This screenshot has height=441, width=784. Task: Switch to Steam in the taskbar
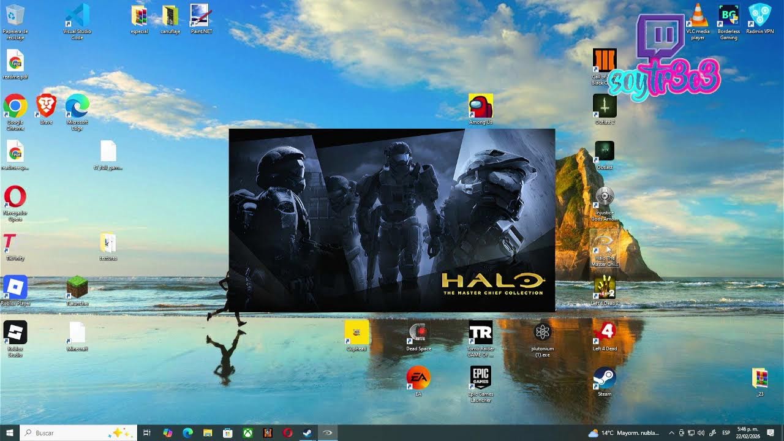(307, 433)
